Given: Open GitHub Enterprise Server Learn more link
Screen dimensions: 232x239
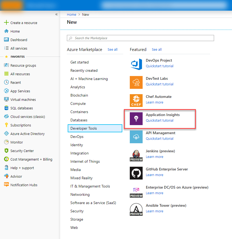Looking at the screenshot, I should tap(154, 175).
